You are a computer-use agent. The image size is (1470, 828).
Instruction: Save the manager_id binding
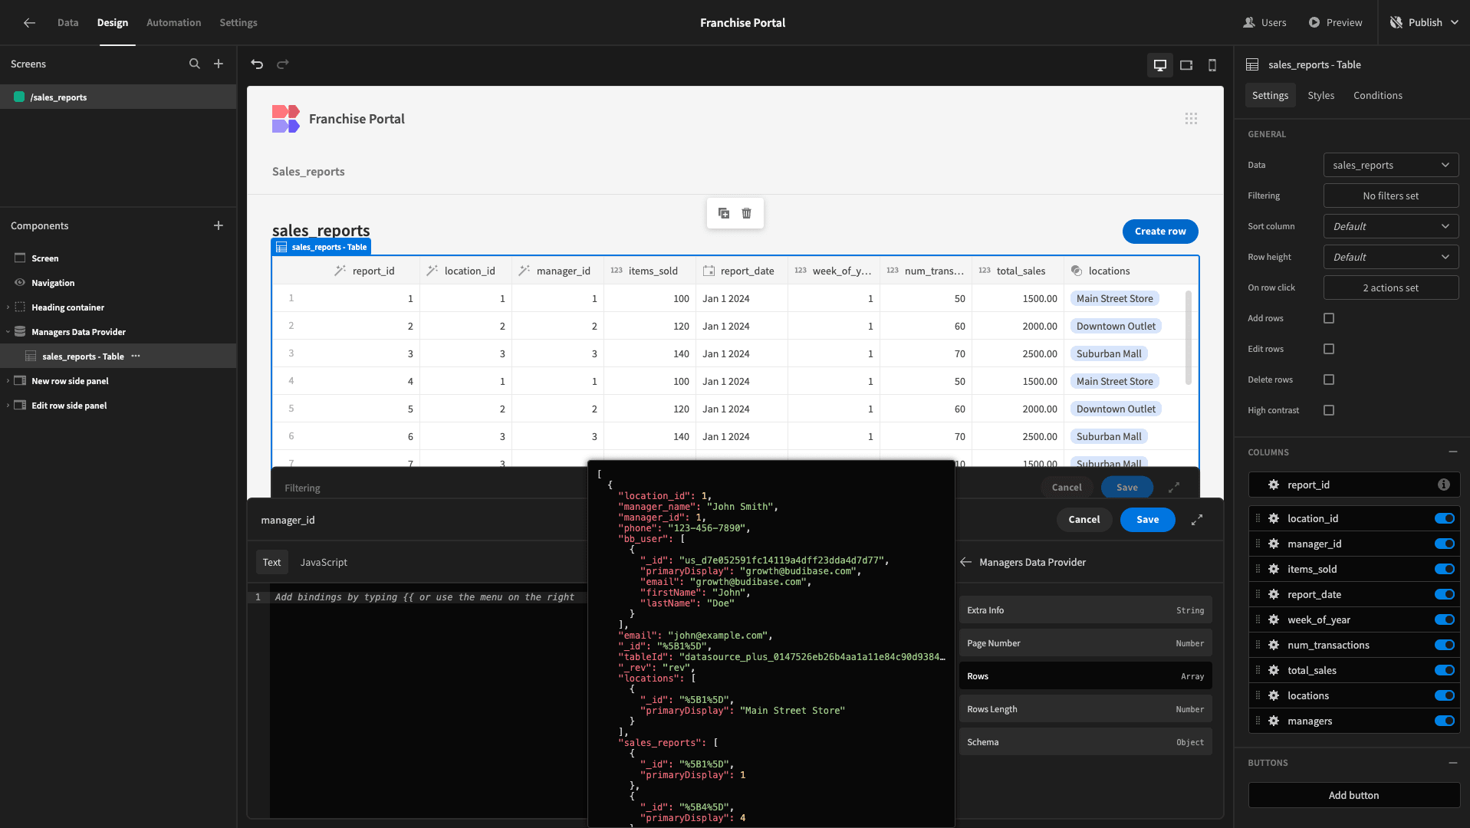1147,519
